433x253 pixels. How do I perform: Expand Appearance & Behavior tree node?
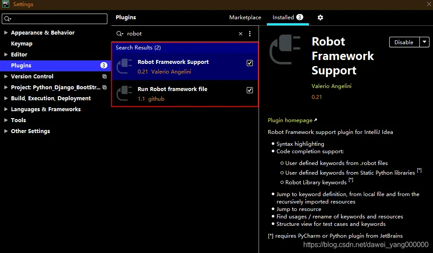(x=6, y=32)
